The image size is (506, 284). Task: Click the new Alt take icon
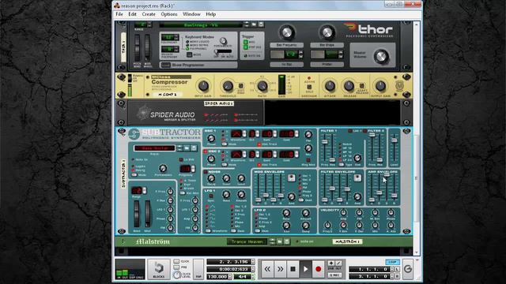[338, 263]
